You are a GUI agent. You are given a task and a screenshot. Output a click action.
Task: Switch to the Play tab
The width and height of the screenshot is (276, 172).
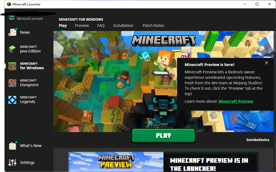63,26
